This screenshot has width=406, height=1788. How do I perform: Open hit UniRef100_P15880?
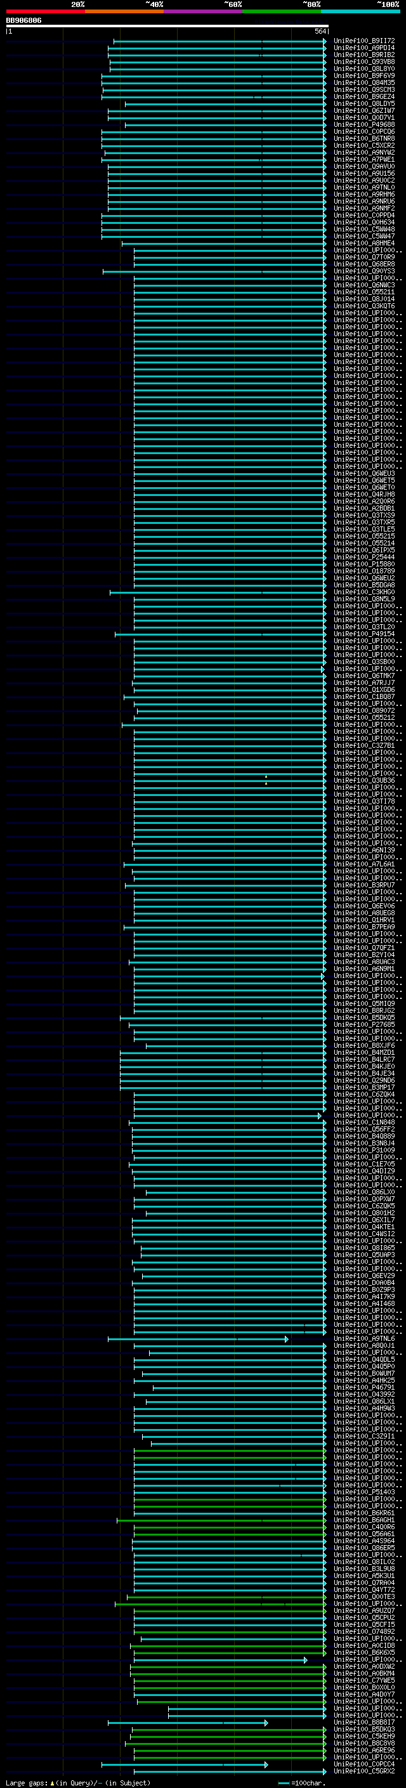[x=363, y=564]
